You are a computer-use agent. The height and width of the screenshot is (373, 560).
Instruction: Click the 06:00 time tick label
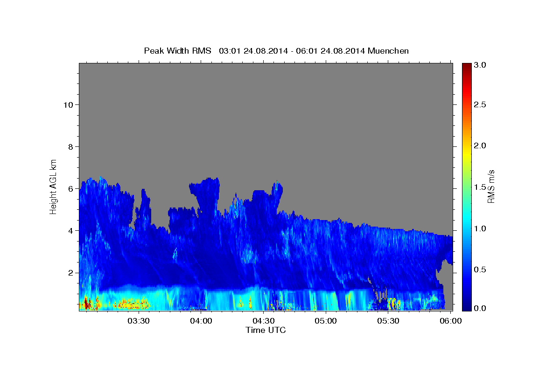coord(450,321)
